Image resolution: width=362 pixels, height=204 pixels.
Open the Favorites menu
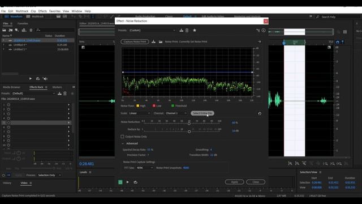tap(55, 11)
